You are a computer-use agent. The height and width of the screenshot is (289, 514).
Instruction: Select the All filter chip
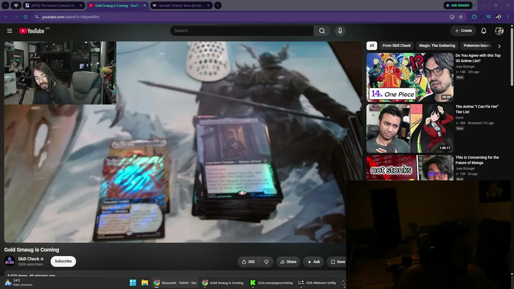tap(372, 46)
